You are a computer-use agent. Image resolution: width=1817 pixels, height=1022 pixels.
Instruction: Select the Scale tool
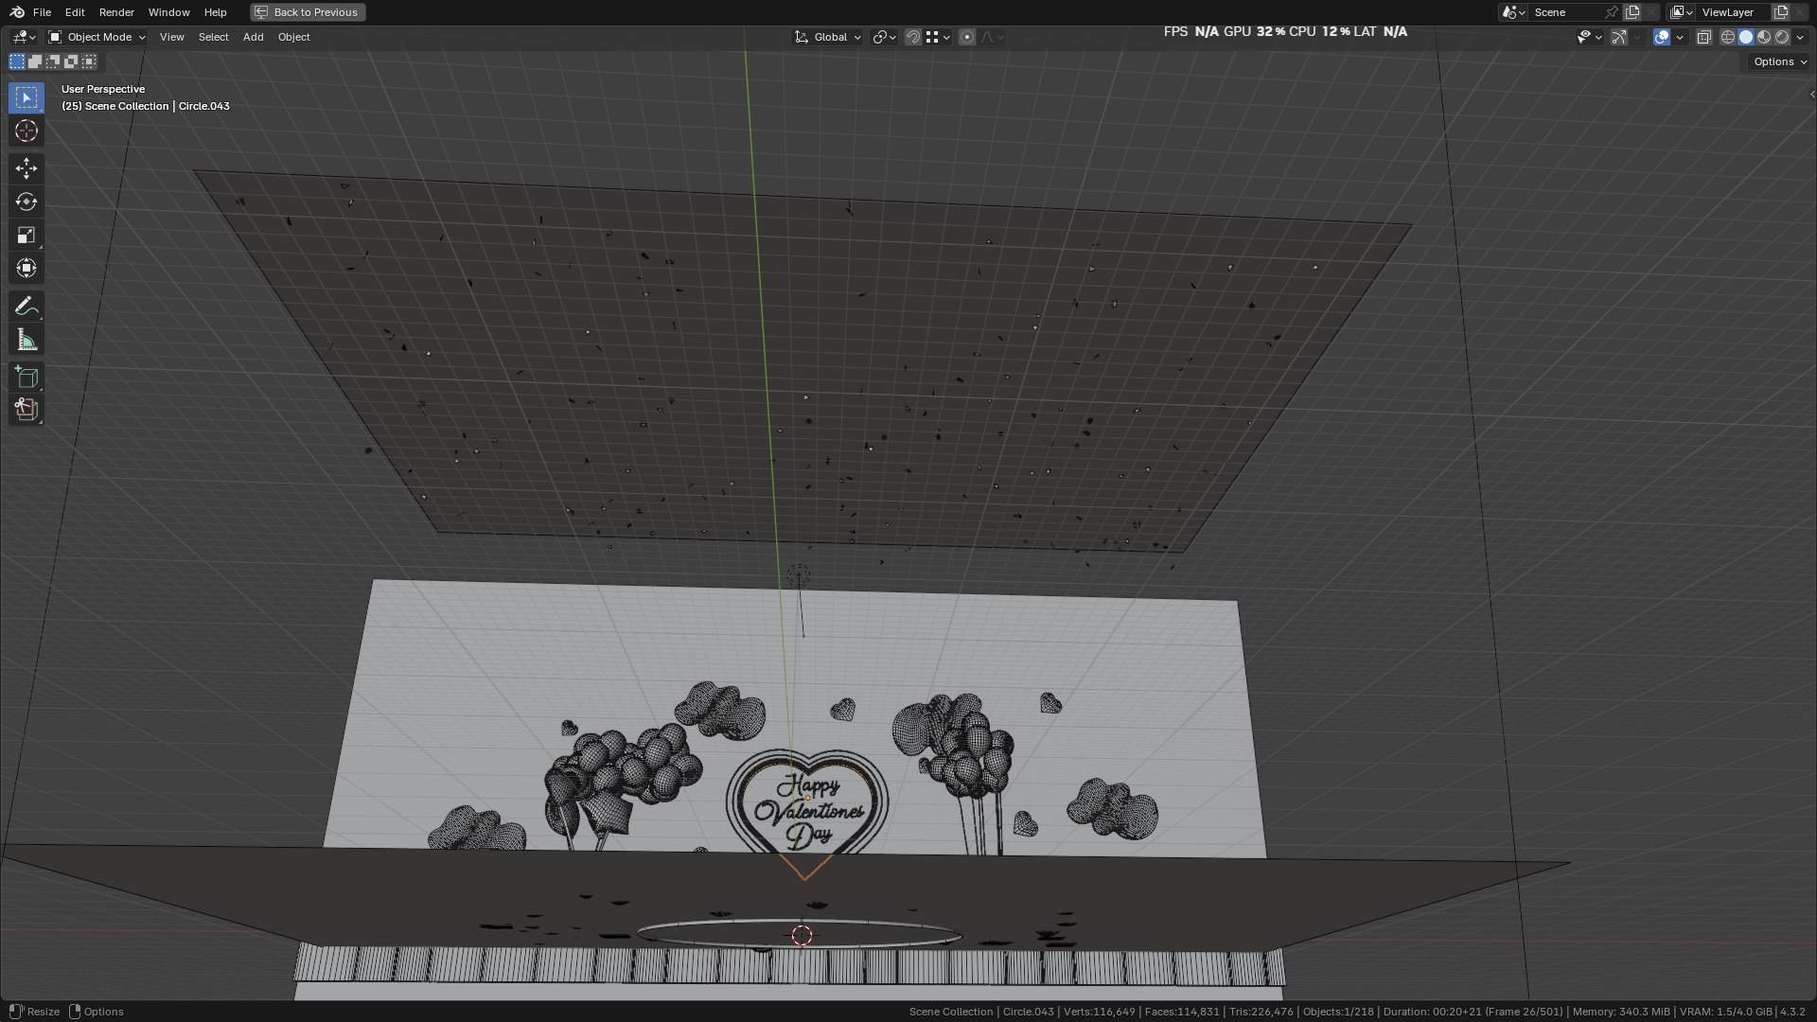tap(26, 235)
